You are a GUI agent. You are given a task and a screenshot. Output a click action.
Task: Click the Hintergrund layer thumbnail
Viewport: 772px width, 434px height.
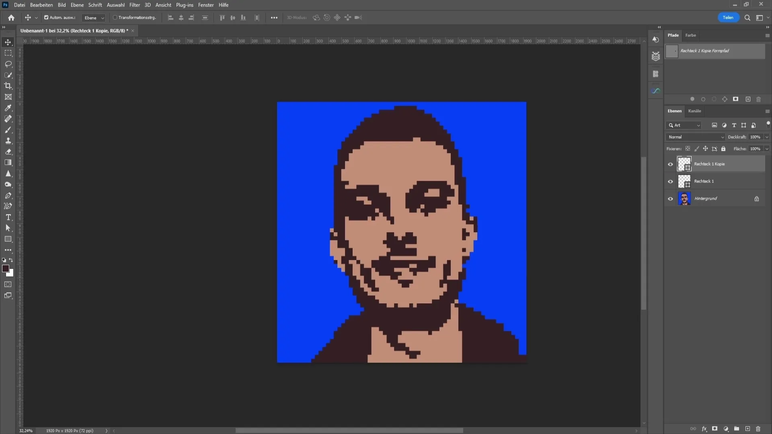tap(684, 198)
